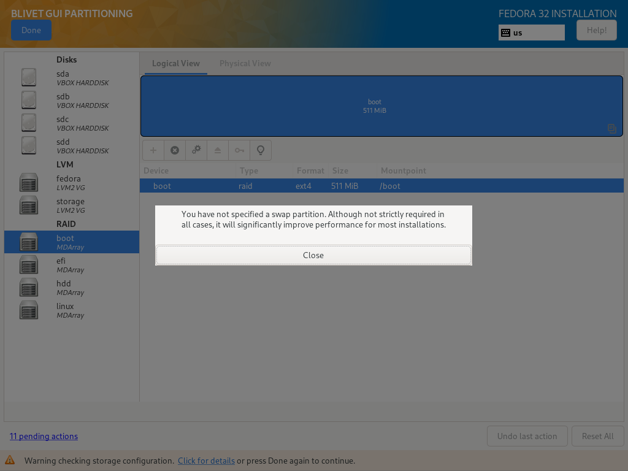Click the unmount eject icon

point(218,150)
